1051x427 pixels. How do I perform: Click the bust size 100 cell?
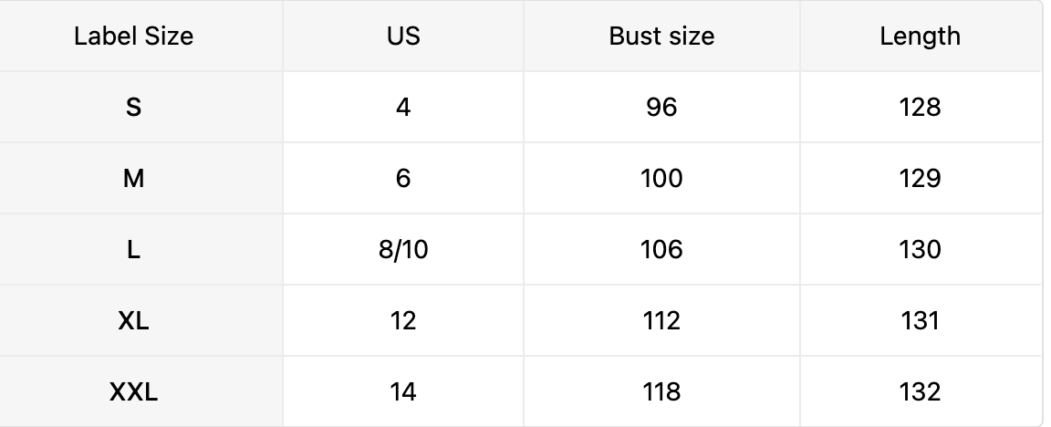click(661, 179)
